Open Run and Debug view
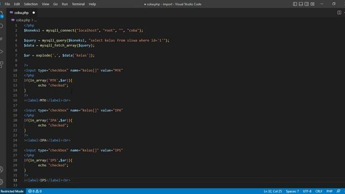Screen dimensions: 345x194 [x=2, y=52]
